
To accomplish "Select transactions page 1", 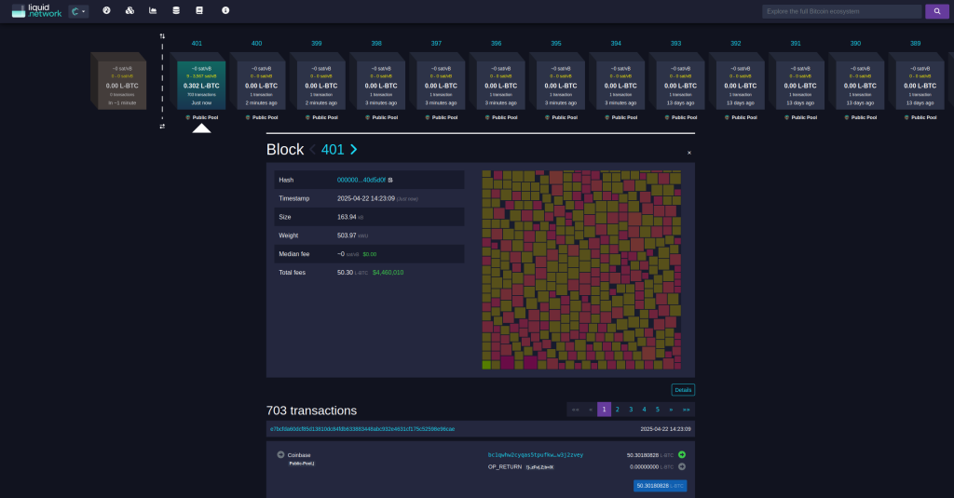I will point(604,410).
